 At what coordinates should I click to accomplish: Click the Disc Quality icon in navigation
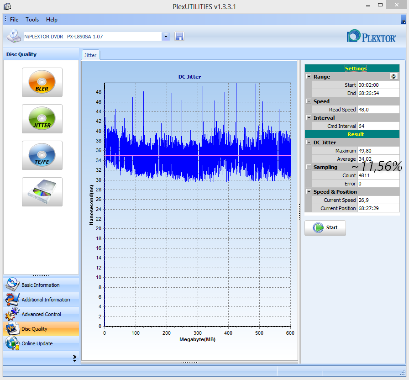pyautogui.click(x=12, y=328)
